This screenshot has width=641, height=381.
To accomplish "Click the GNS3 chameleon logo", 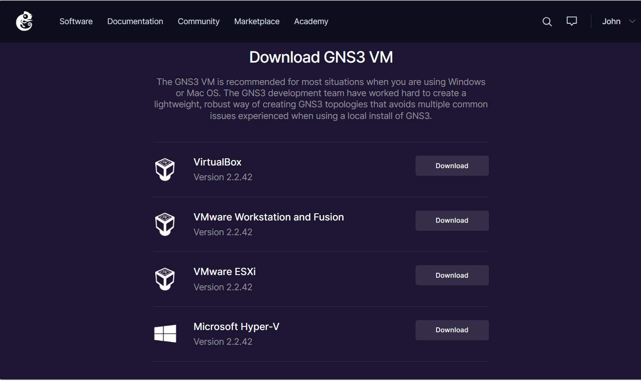I will (24, 21).
